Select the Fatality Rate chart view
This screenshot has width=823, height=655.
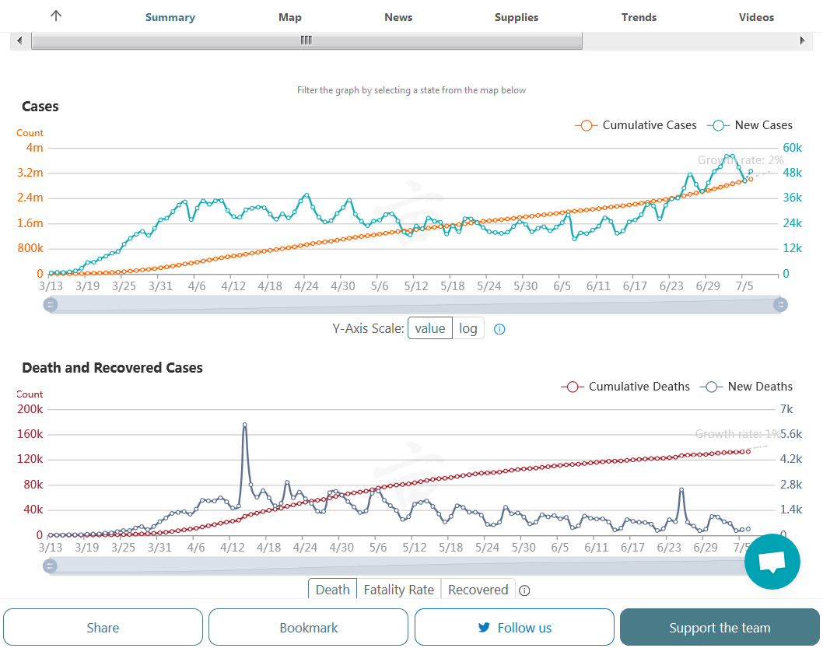tap(398, 590)
